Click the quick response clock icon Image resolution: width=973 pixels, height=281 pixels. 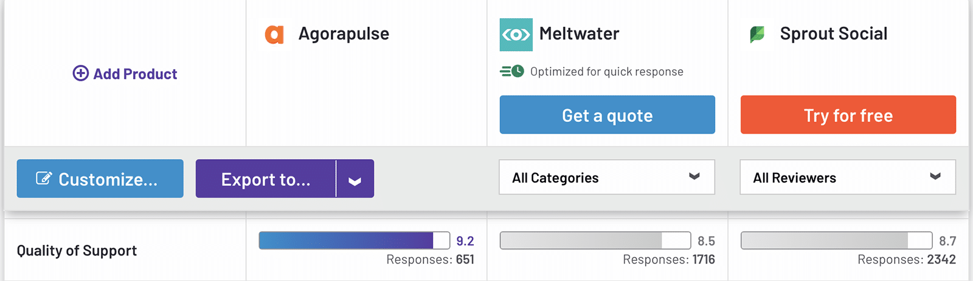pyautogui.click(x=512, y=72)
